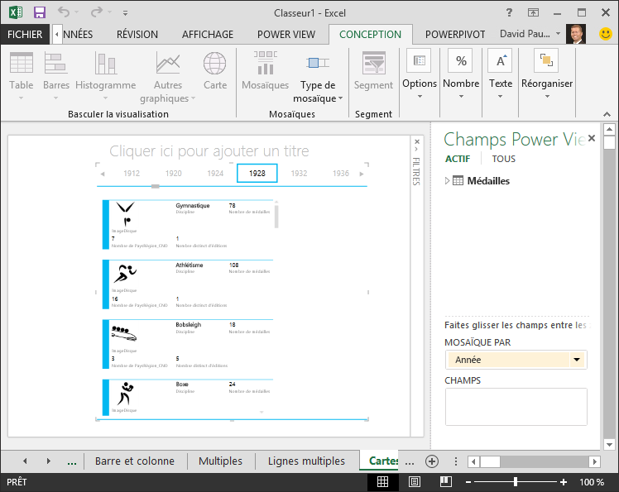Switch visualization to Carte map
The width and height of the screenshot is (619, 492).
coord(215,71)
